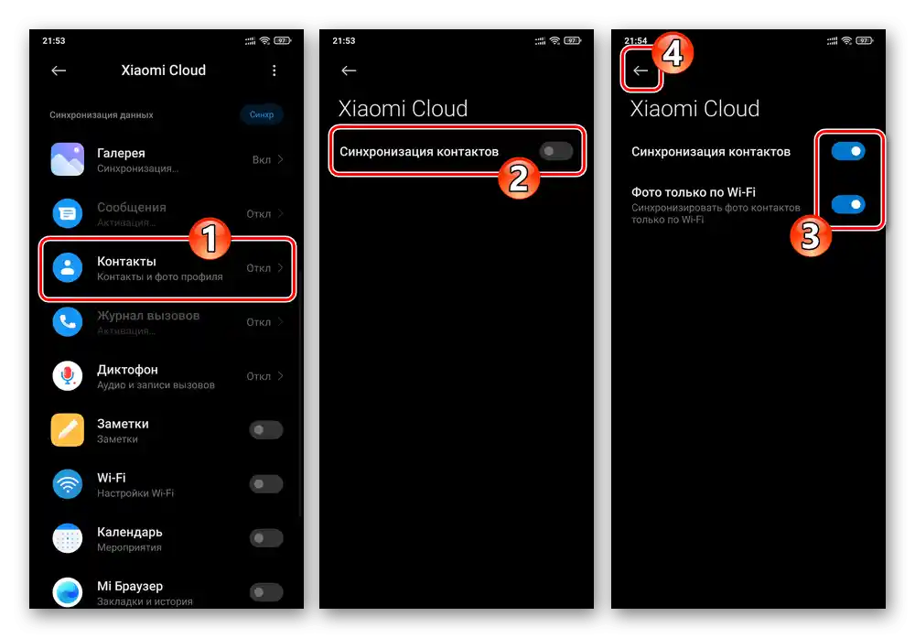915x638 pixels.
Task: Tap Закладки и история subtitle
Action: pos(145,601)
